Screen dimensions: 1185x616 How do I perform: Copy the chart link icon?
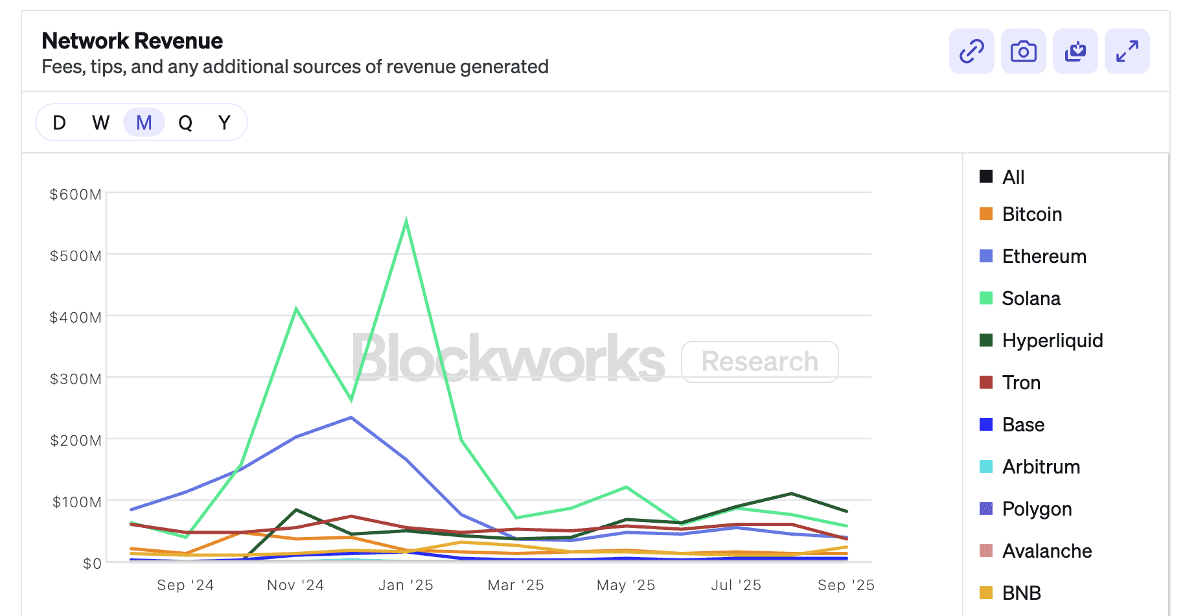click(971, 51)
